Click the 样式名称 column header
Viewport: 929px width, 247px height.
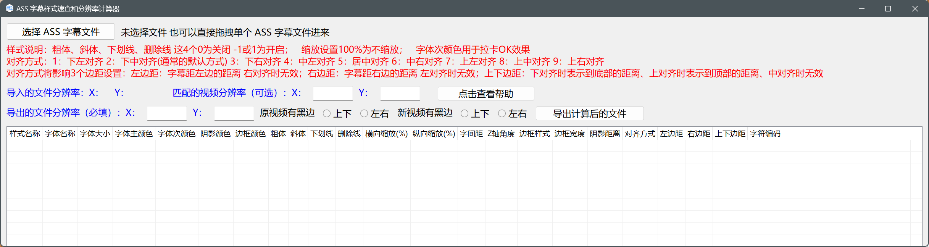25,134
